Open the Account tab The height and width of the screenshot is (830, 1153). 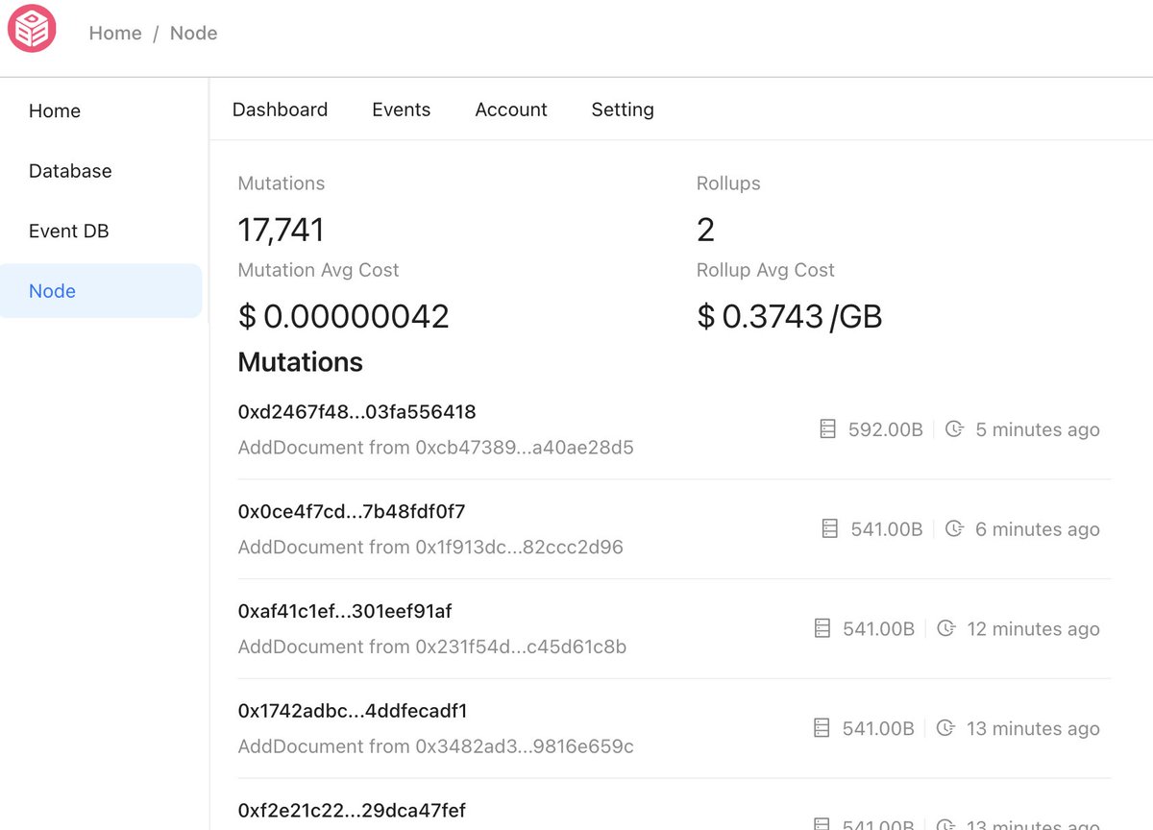[510, 110]
